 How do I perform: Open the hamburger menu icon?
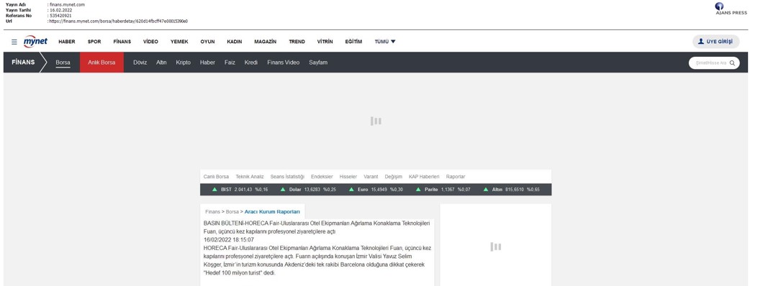point(14,42)
